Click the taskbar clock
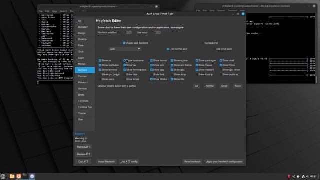The height and width of the screenshot is (180, 320). (313, 176)
